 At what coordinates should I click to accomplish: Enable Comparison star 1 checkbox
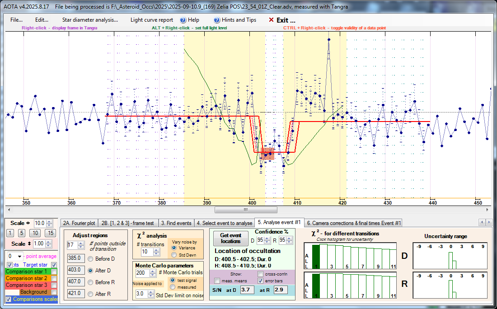pyautogui.click(x=54, y=272)
